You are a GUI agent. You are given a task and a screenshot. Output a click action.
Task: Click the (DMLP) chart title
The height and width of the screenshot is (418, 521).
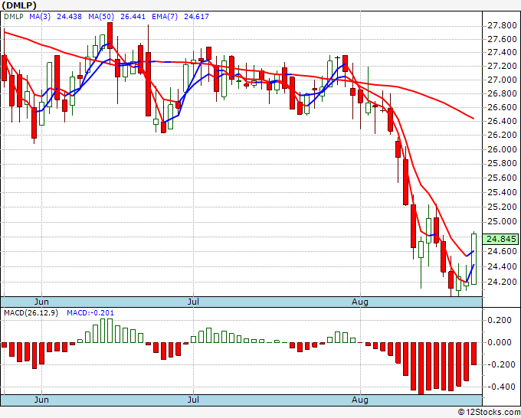[x=18, y=5]
